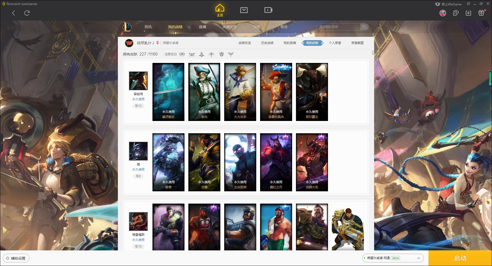Viewport: 492px width, 266px height.
Task: Click the 普朗克 champion portrait
Action: 138,81
